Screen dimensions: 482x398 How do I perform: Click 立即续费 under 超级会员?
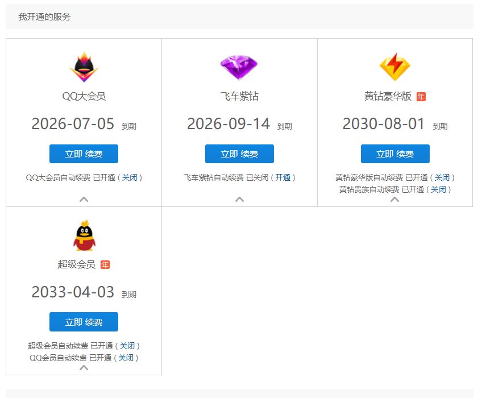tap(84, 321)
